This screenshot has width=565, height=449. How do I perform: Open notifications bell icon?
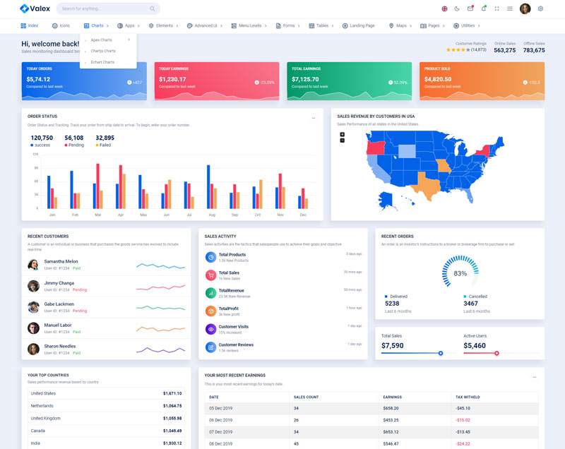483,8
